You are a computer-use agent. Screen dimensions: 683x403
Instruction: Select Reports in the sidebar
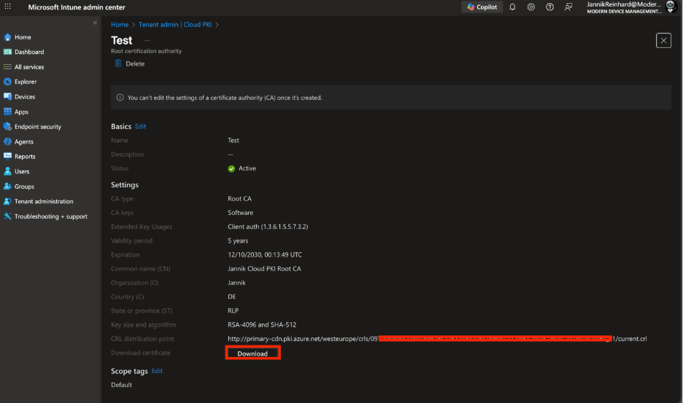25,157
